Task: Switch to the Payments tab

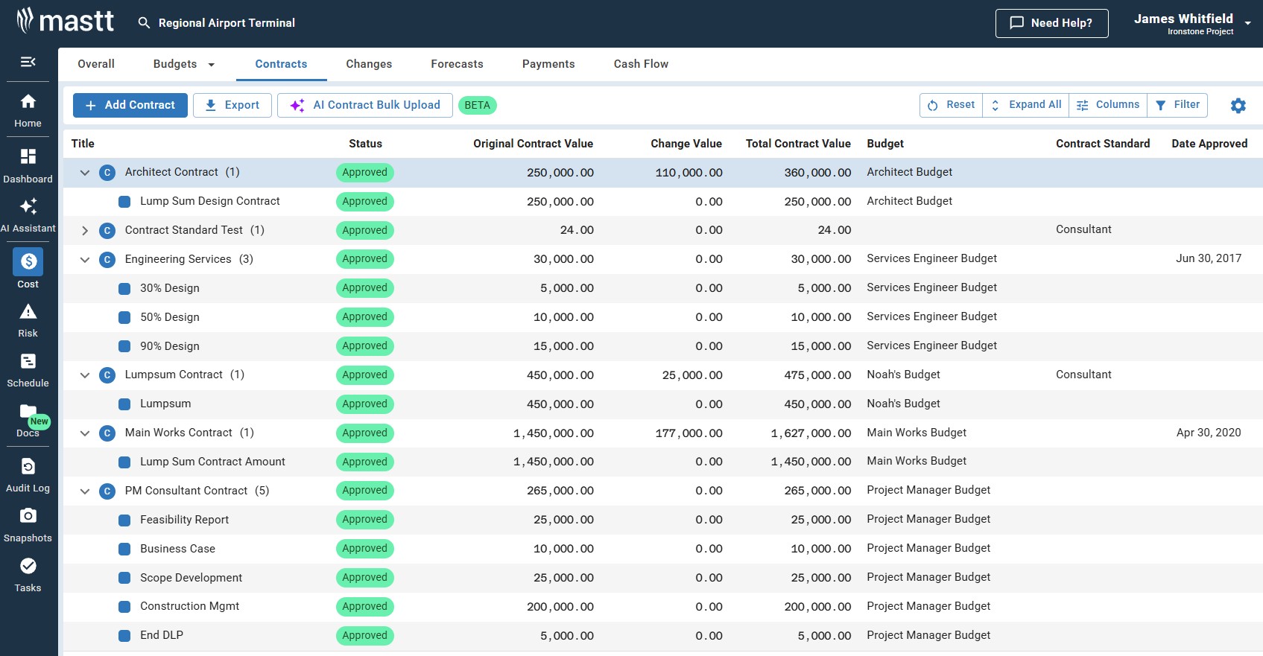Action: click(x=548, y=64)
